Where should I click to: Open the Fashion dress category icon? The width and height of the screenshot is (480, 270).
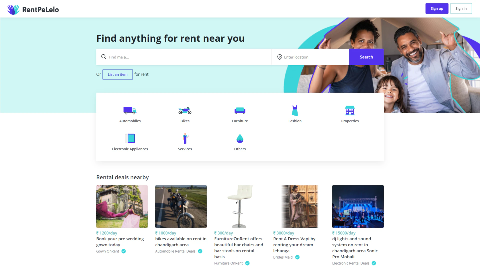tap(295, 110)
